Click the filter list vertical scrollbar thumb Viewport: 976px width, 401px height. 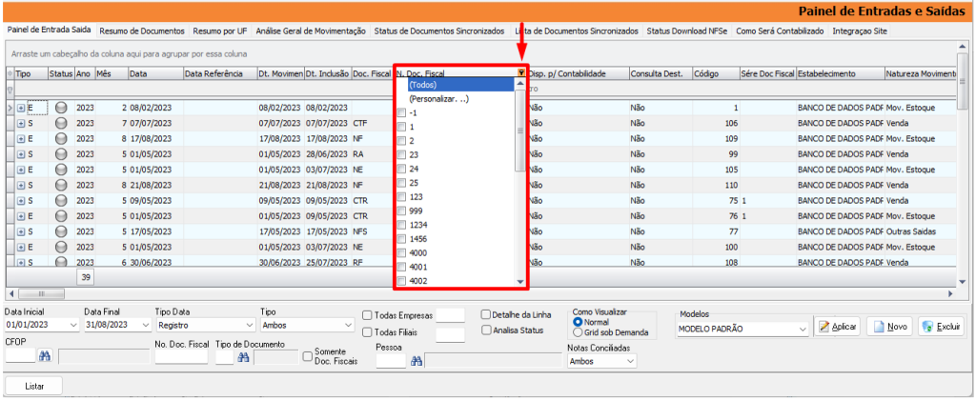point(520,130)
